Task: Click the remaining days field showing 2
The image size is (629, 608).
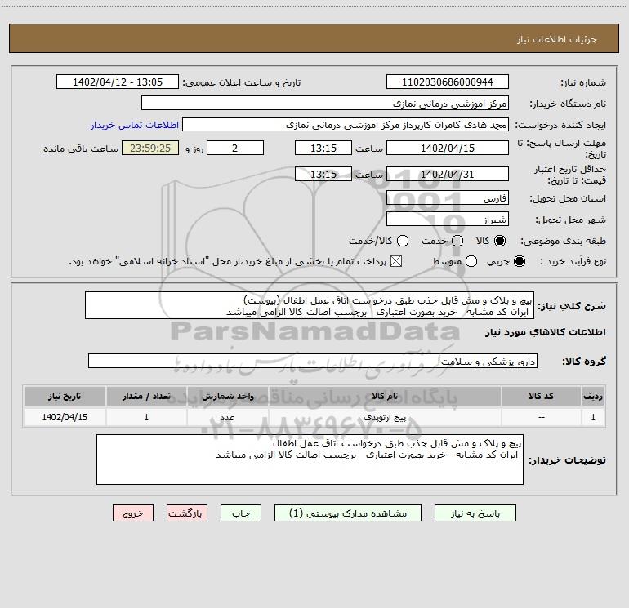Action: (235, 148)
